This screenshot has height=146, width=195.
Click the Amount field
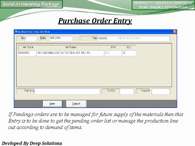click(161, 91)
